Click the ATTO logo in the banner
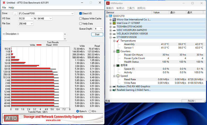Viewport: 207px width, 125px height. pyautogui.click(x=11, y=118)
